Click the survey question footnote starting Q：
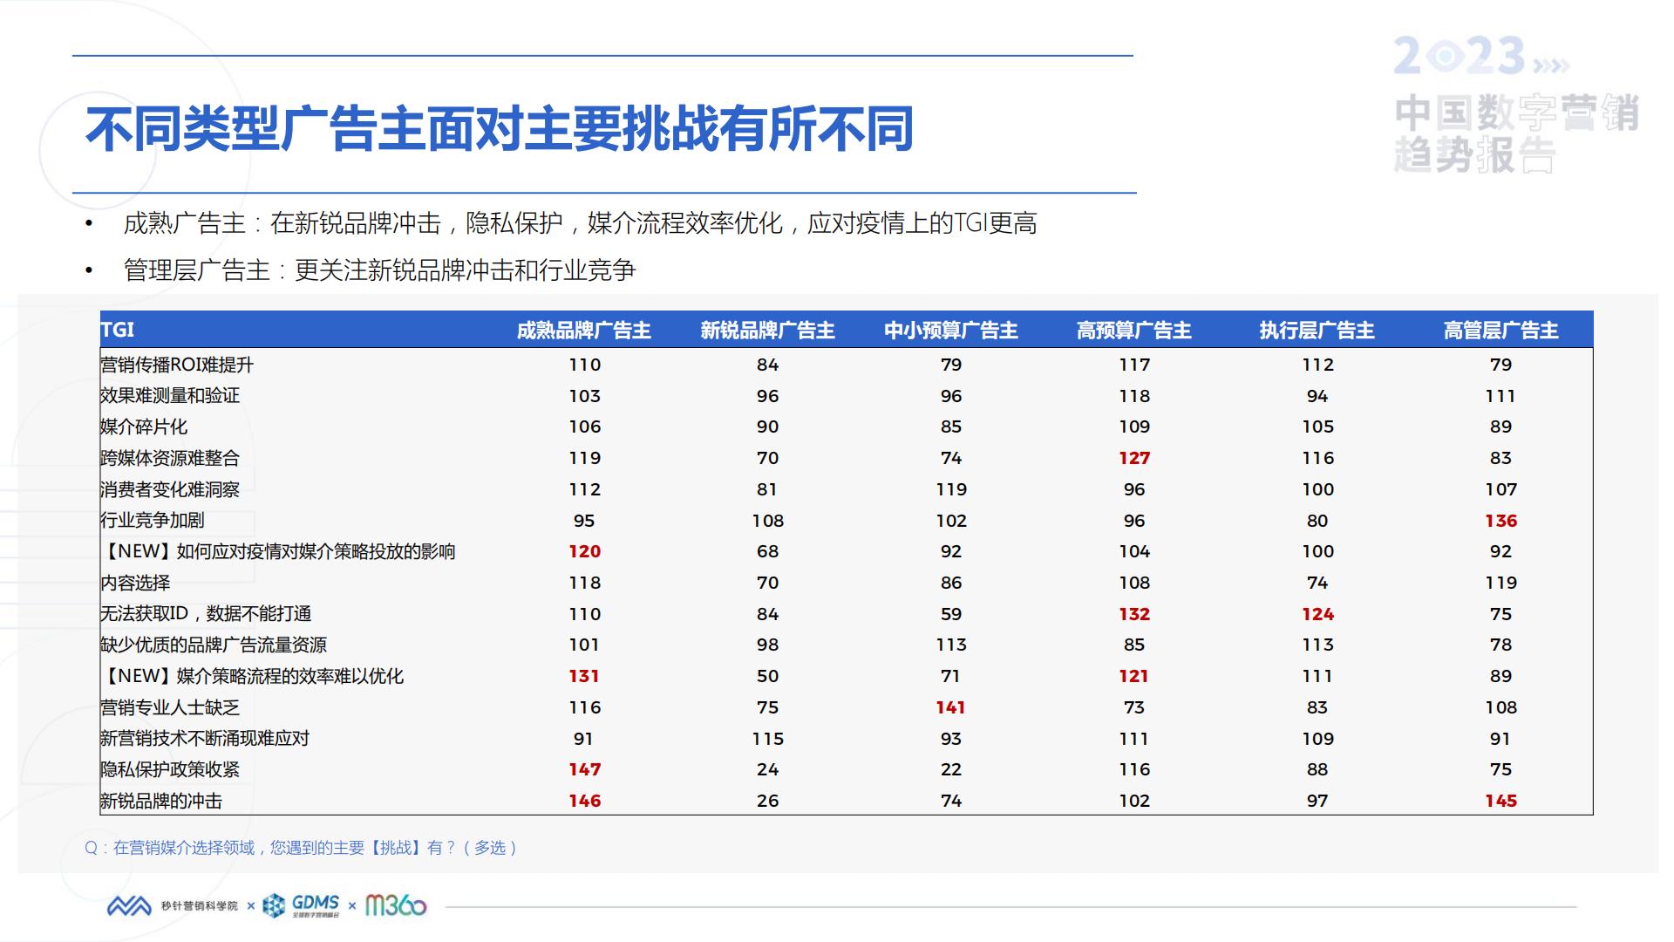The width and height of the screenshot is (1674, 942). pyautogui.click(x=302, y=848)
